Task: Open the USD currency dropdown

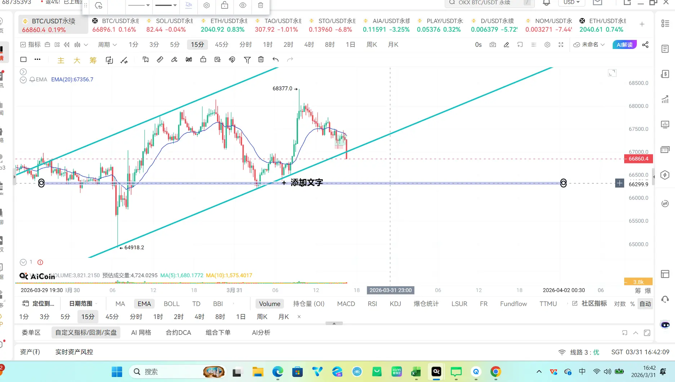Action: 572,3
